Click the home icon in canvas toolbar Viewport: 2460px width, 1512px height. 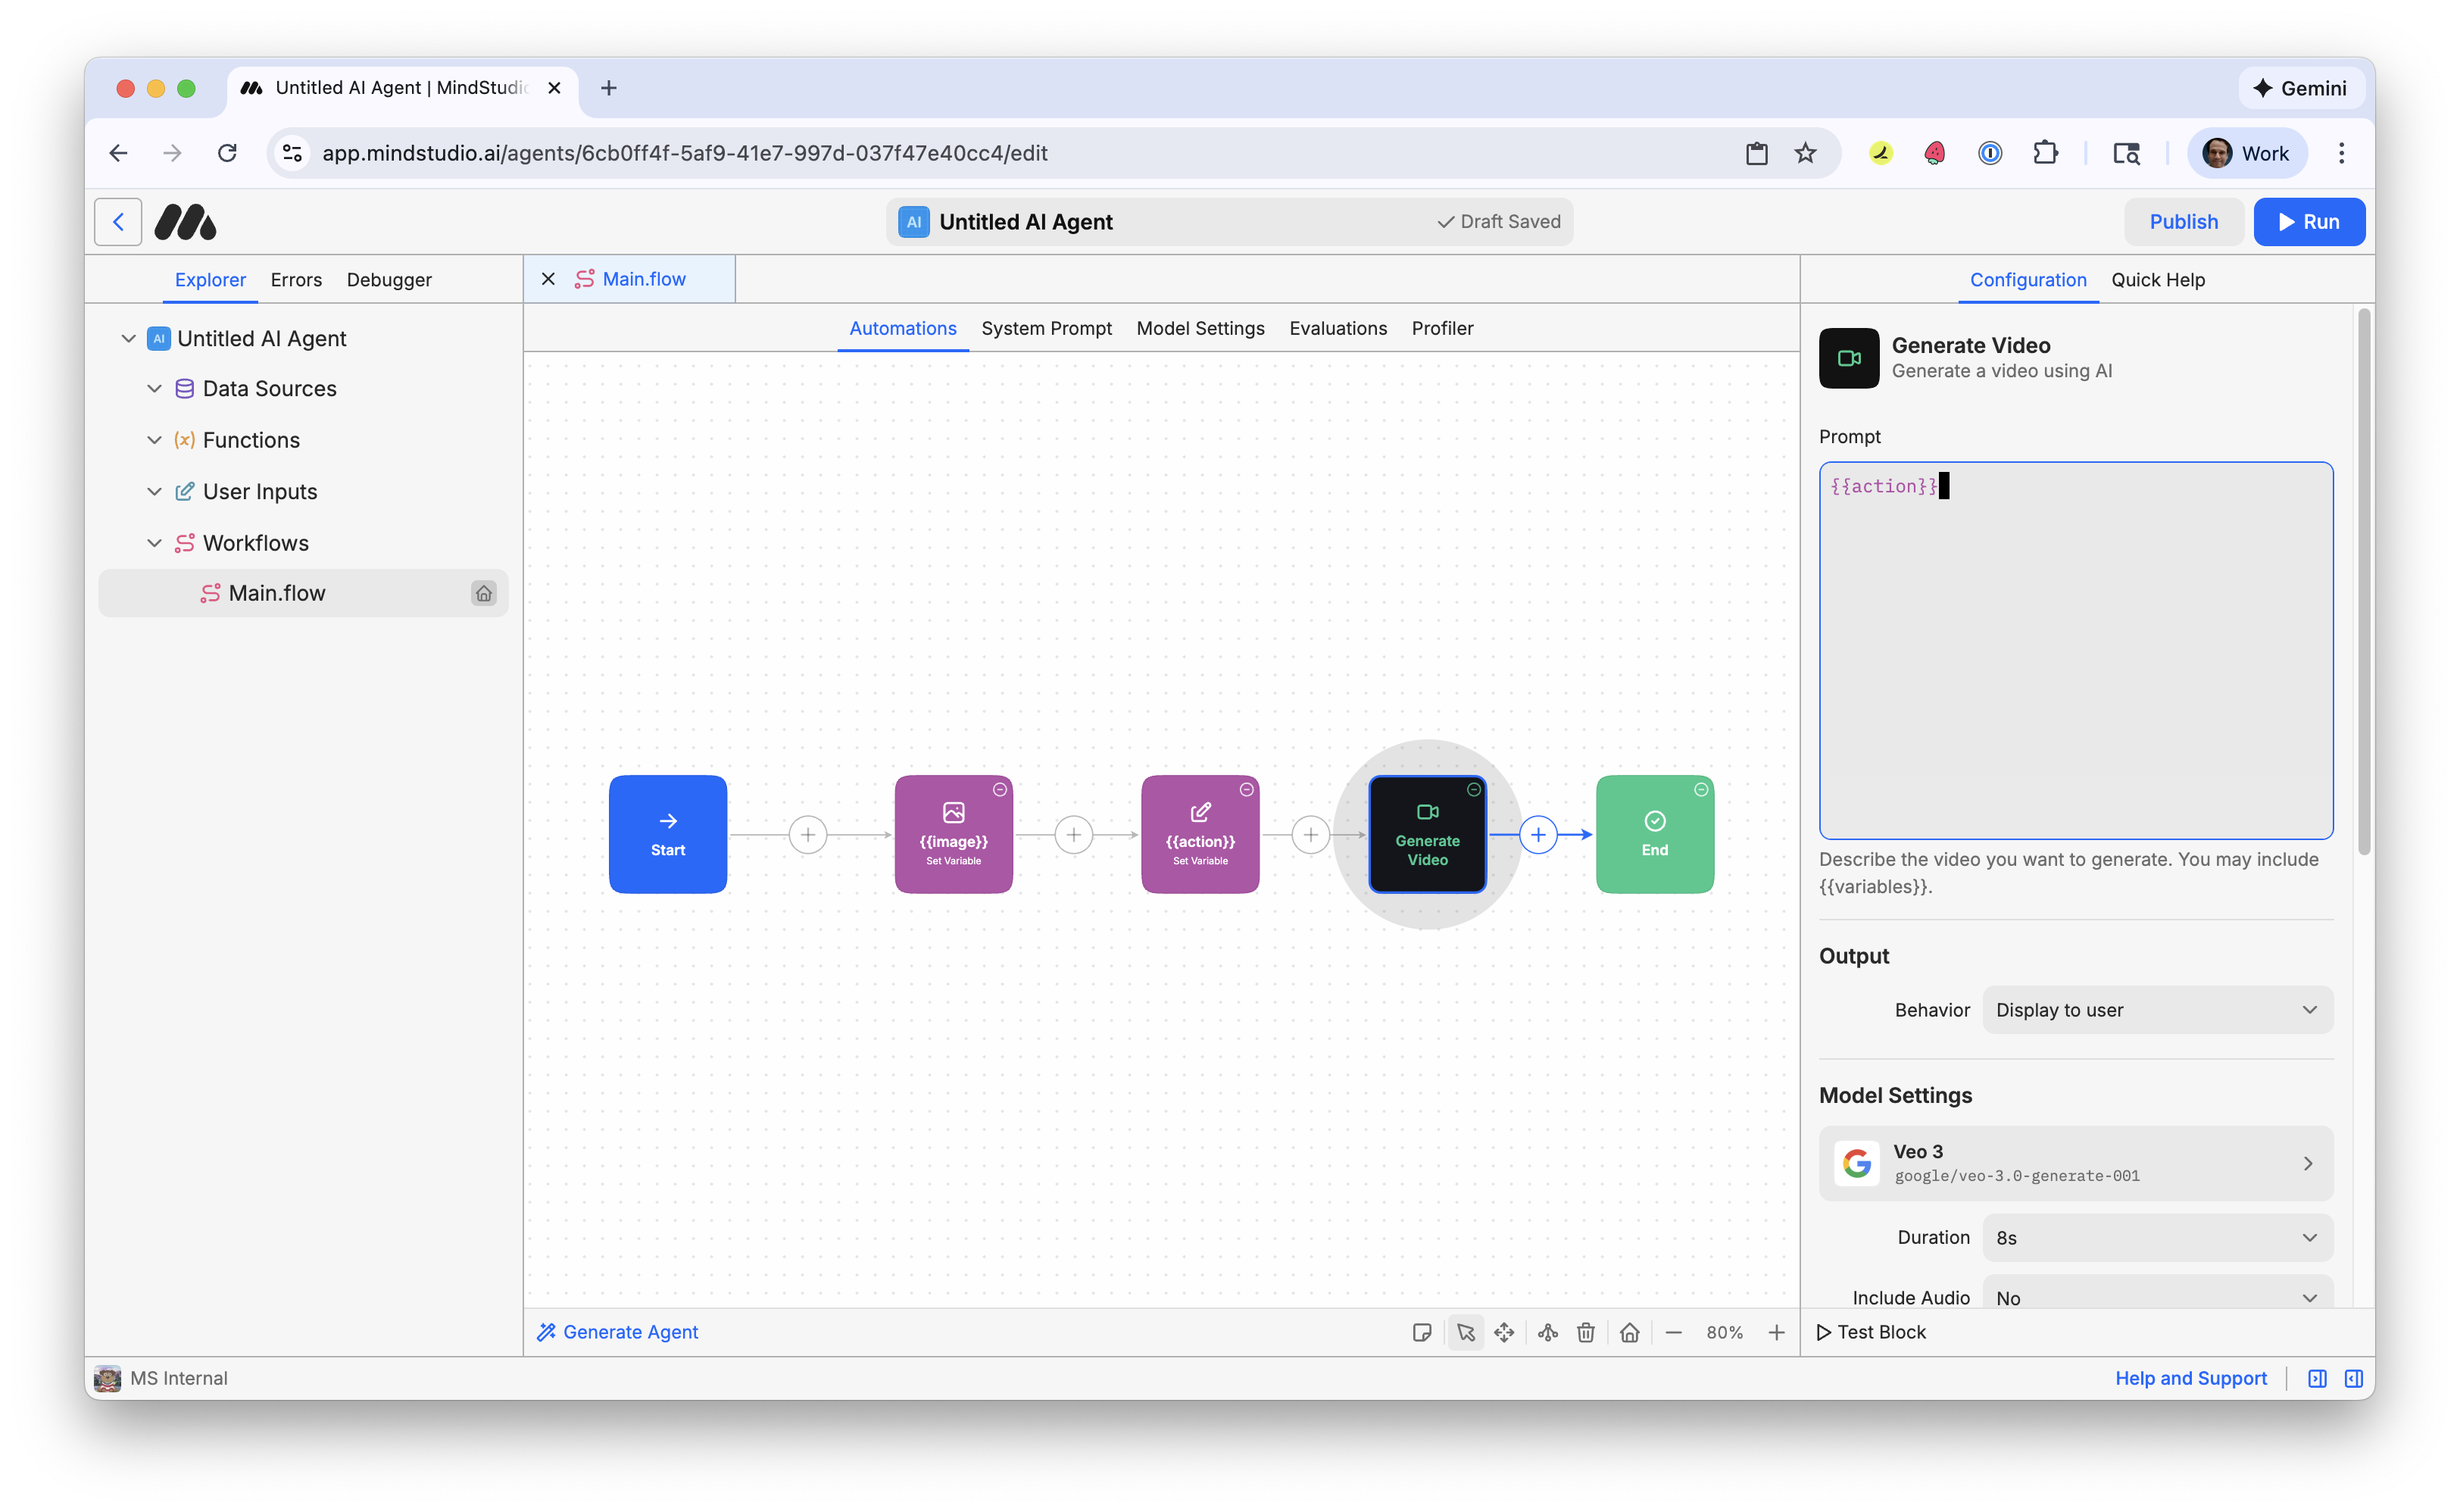pos(1629,1332)
